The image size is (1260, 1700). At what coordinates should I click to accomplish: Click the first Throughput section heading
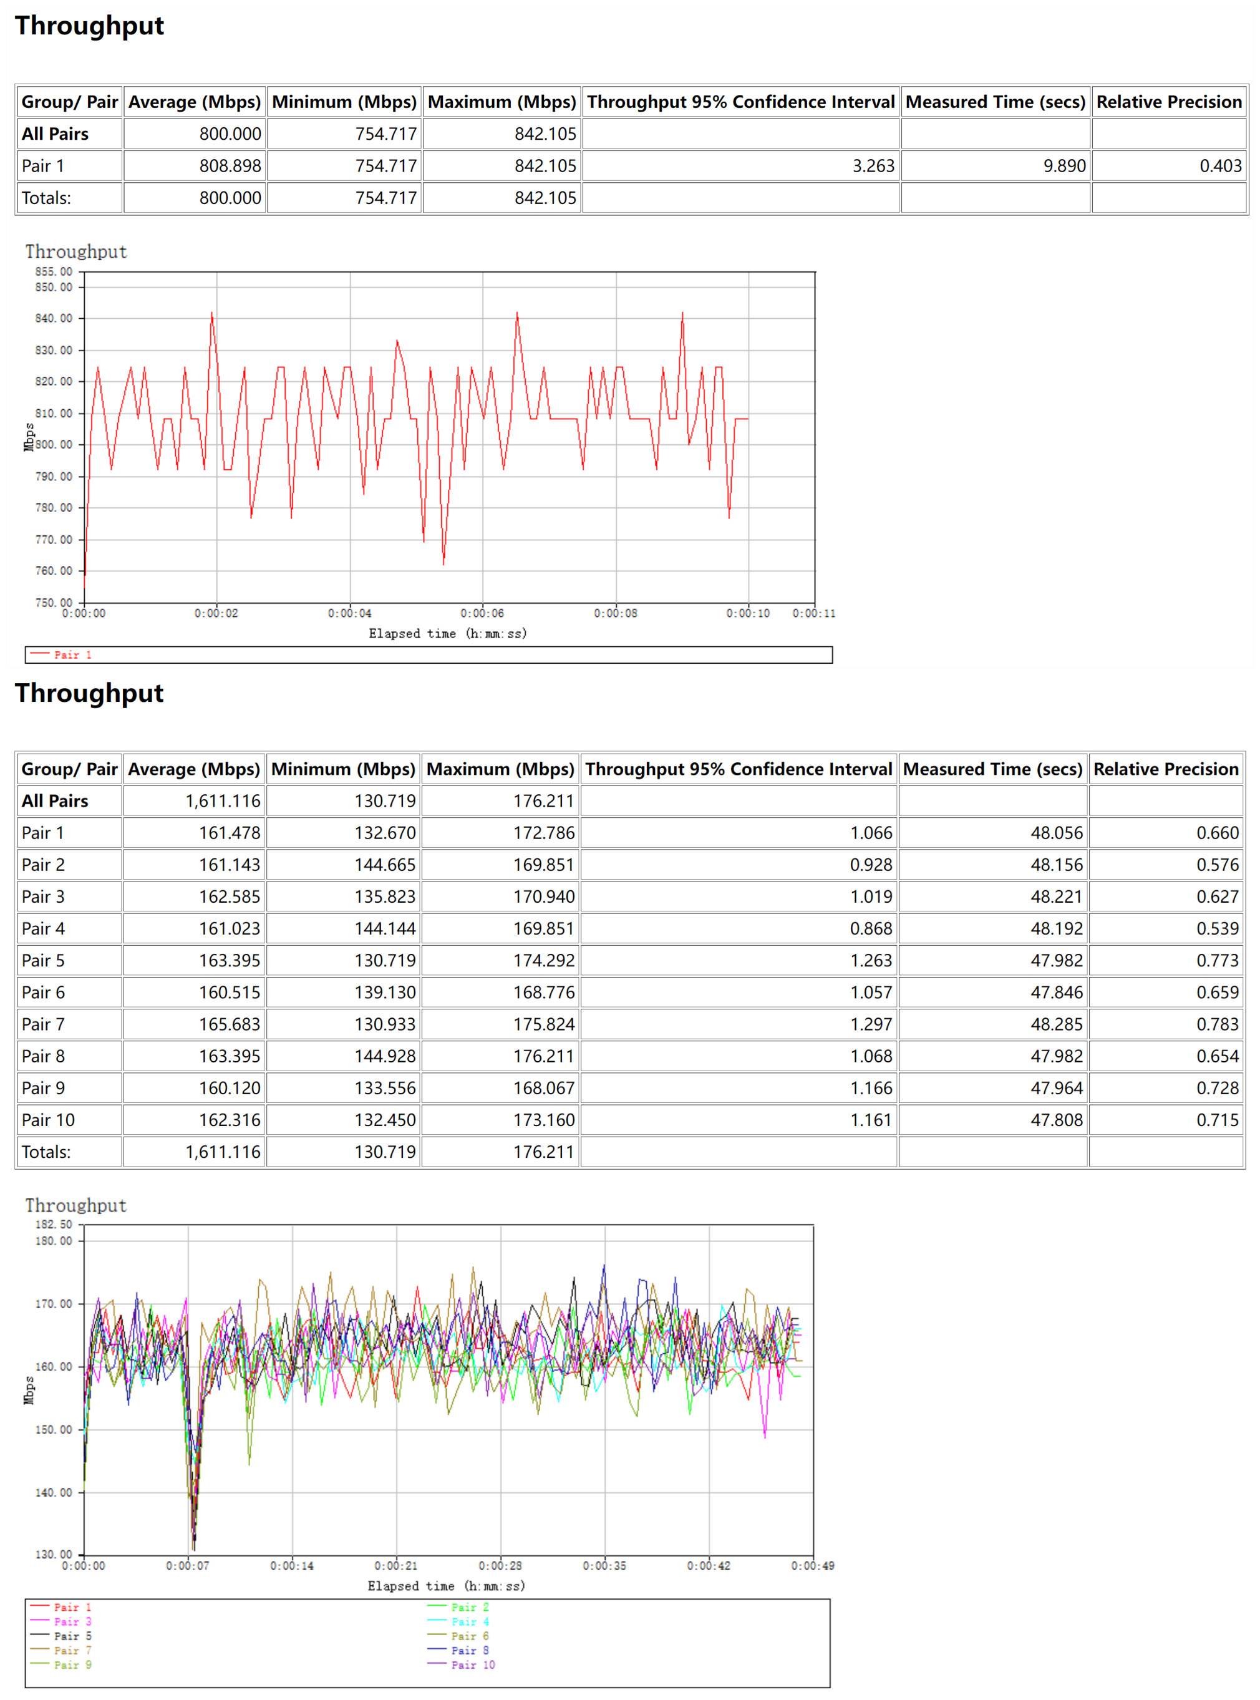click(x=89, y=26)
